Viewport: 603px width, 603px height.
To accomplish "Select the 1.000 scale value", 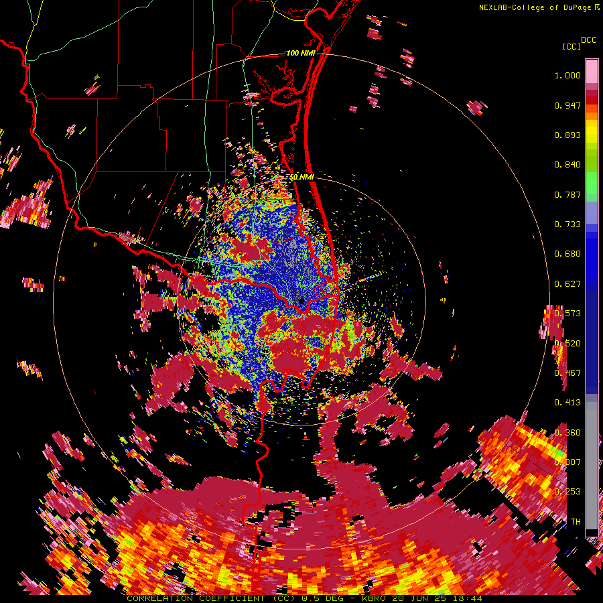I will click(567, 75).
